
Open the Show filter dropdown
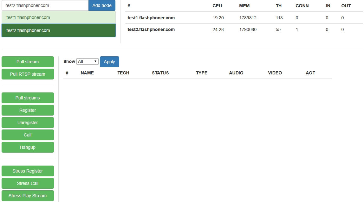point(88,61)
